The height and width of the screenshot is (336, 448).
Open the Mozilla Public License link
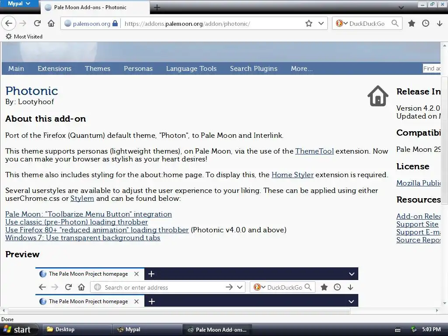(x=419, y=183)
